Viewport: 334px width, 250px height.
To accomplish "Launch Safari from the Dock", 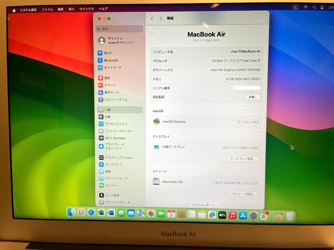I will click(x=91, y=213).
